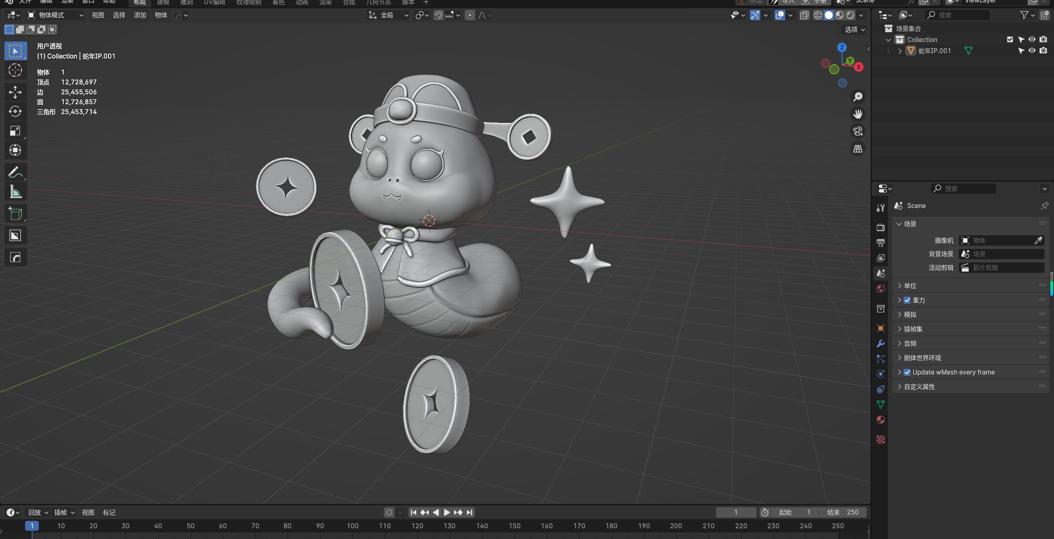Toggle X-ray display button
Image resolution: width=1054 pixels, height=539 pixels.
click(804, 15)
